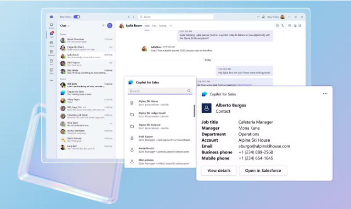Click mobile phone +1 (234) 654-1645
Screen dimensions: 351x209
255,158
